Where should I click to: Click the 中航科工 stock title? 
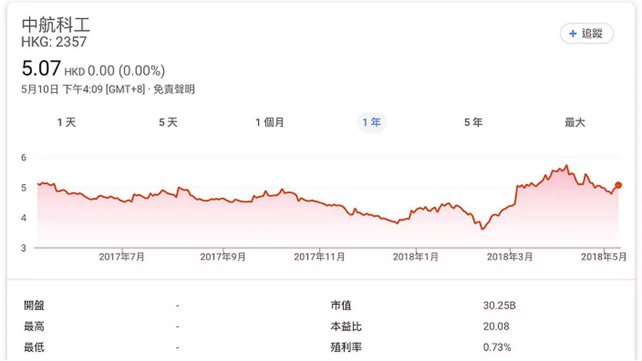click(56, 25)
